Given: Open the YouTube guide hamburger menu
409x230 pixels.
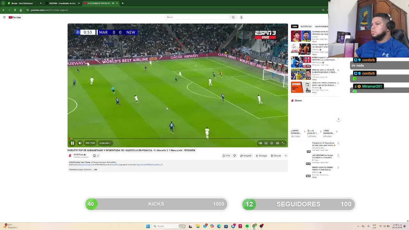Looking at the screenshot, I should [4, 17].
